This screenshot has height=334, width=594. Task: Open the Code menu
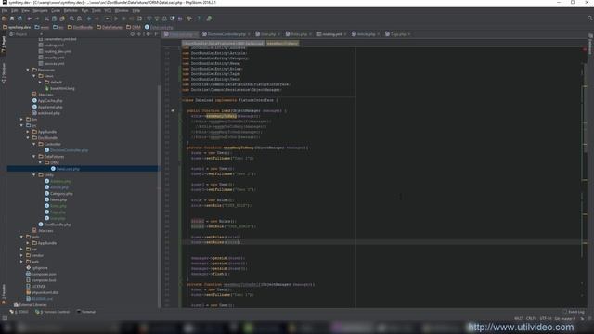56,10
